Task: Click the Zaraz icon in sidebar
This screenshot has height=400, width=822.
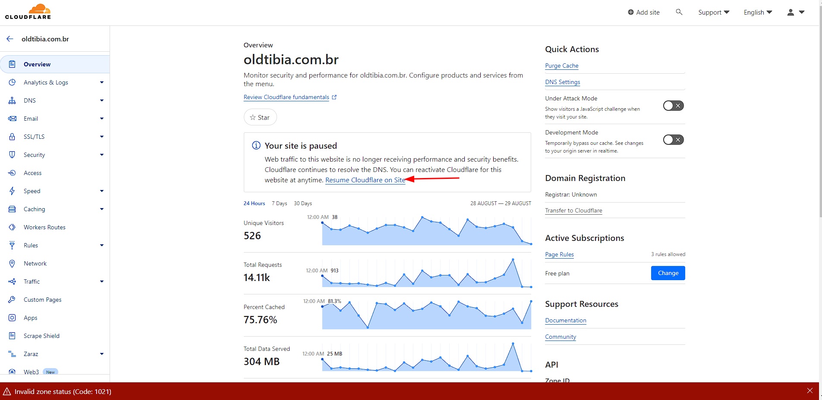Action: click(12, 354)
